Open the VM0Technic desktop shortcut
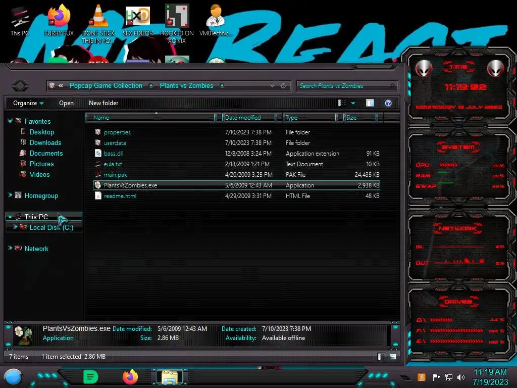Viewport: 517px width, 388px height. [216, 20]
